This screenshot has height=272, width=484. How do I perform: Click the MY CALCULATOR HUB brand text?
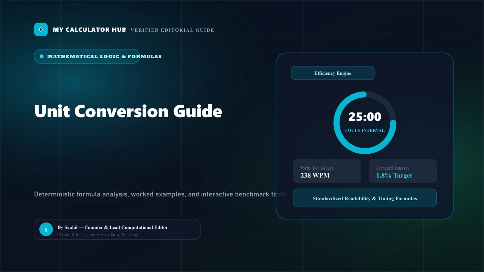click(x=90, y=29)
